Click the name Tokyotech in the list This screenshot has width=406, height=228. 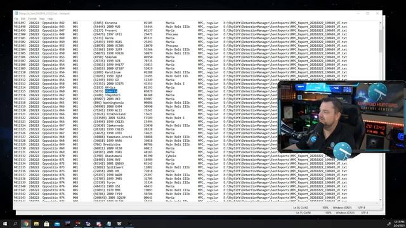pyautogui.click(x=113, y=95)
